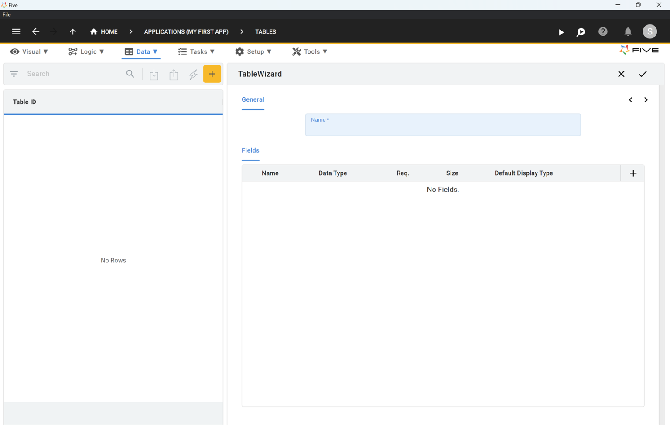670x425 pixels.
Task: Run the application with the play icon
Action: click(x=561, y=32)
